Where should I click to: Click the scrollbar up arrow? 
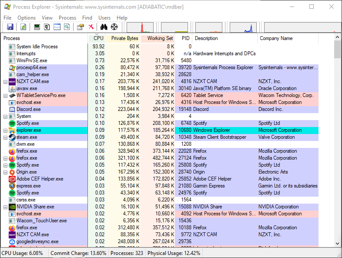tap(337, 37)
